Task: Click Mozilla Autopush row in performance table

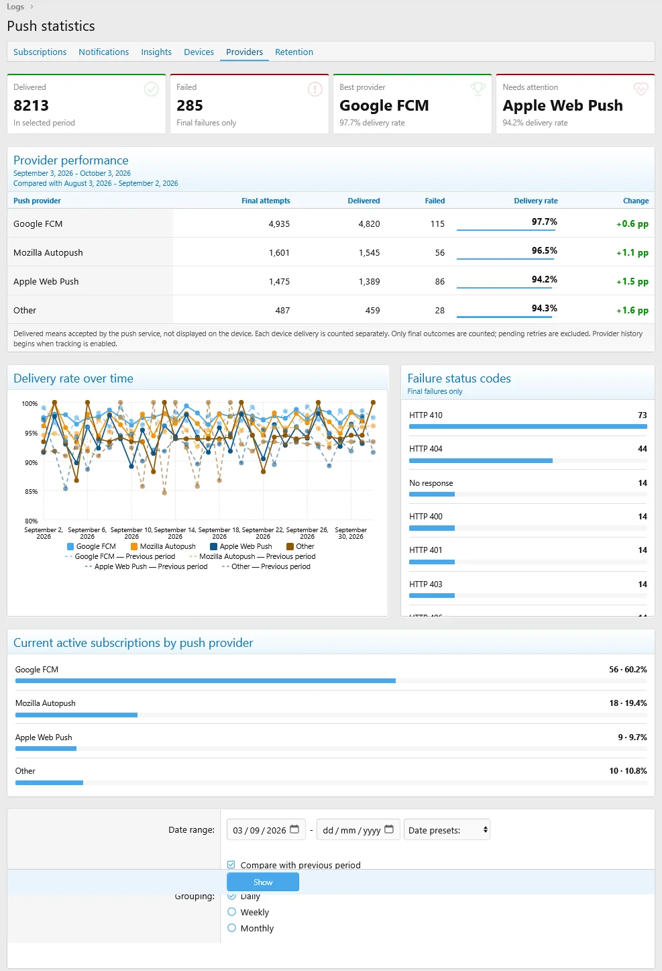Action: [331, 252]
